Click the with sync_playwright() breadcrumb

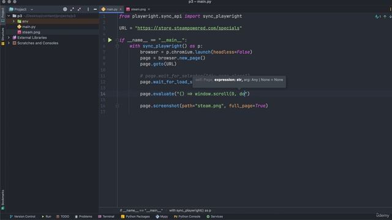coord(190,210)
